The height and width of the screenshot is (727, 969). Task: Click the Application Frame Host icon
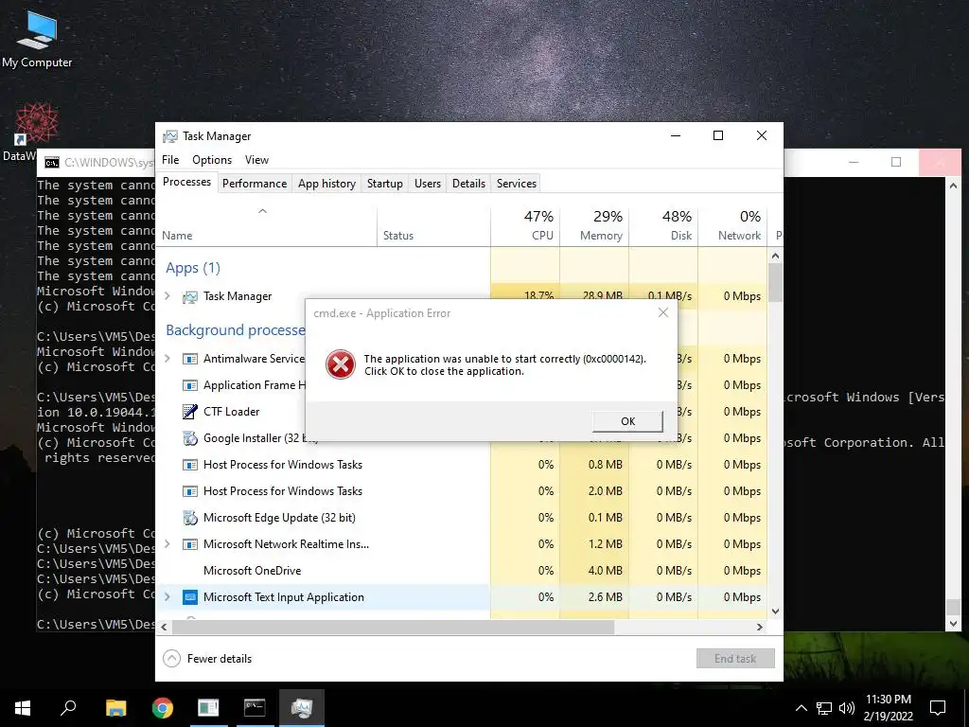click(189, 386)
